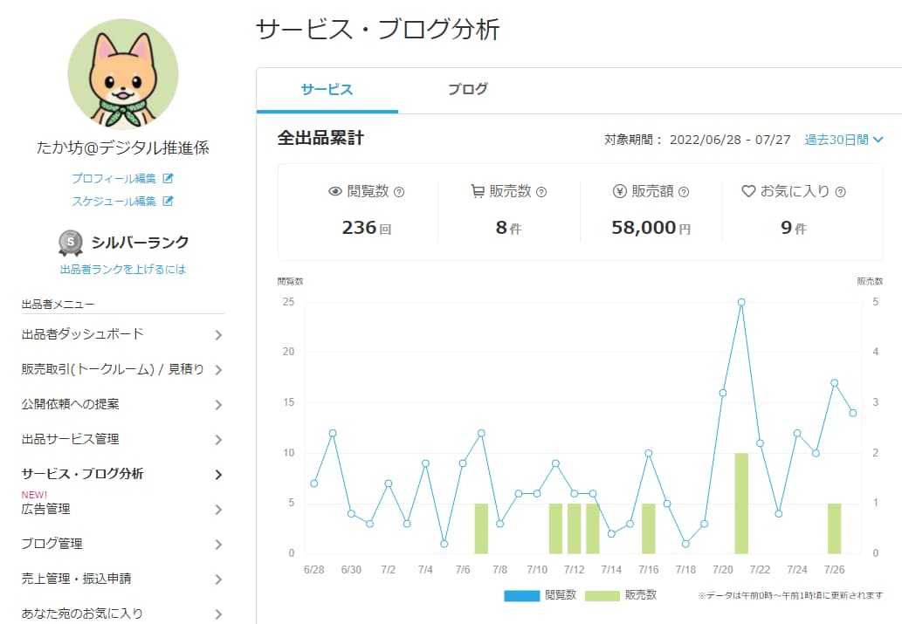Click the yen icon next to 販売額
Screen dimensions: 902x624
620,191
